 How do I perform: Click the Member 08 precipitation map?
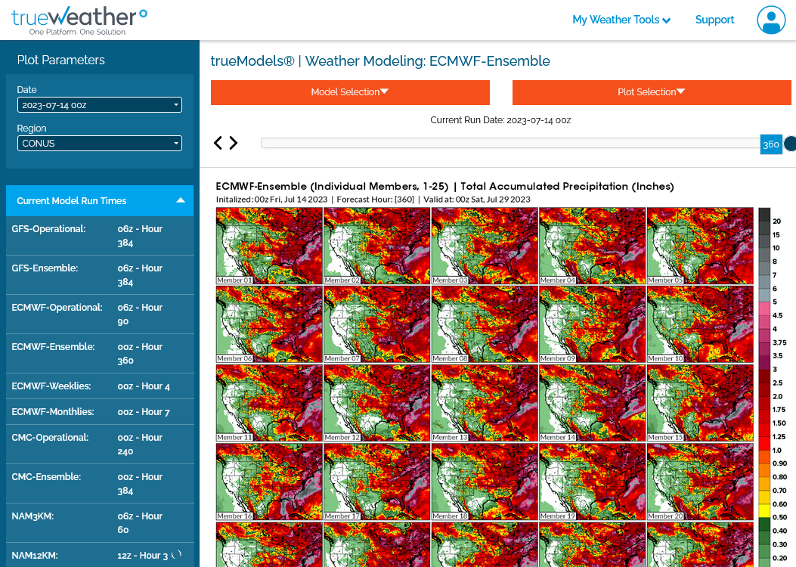485,324
